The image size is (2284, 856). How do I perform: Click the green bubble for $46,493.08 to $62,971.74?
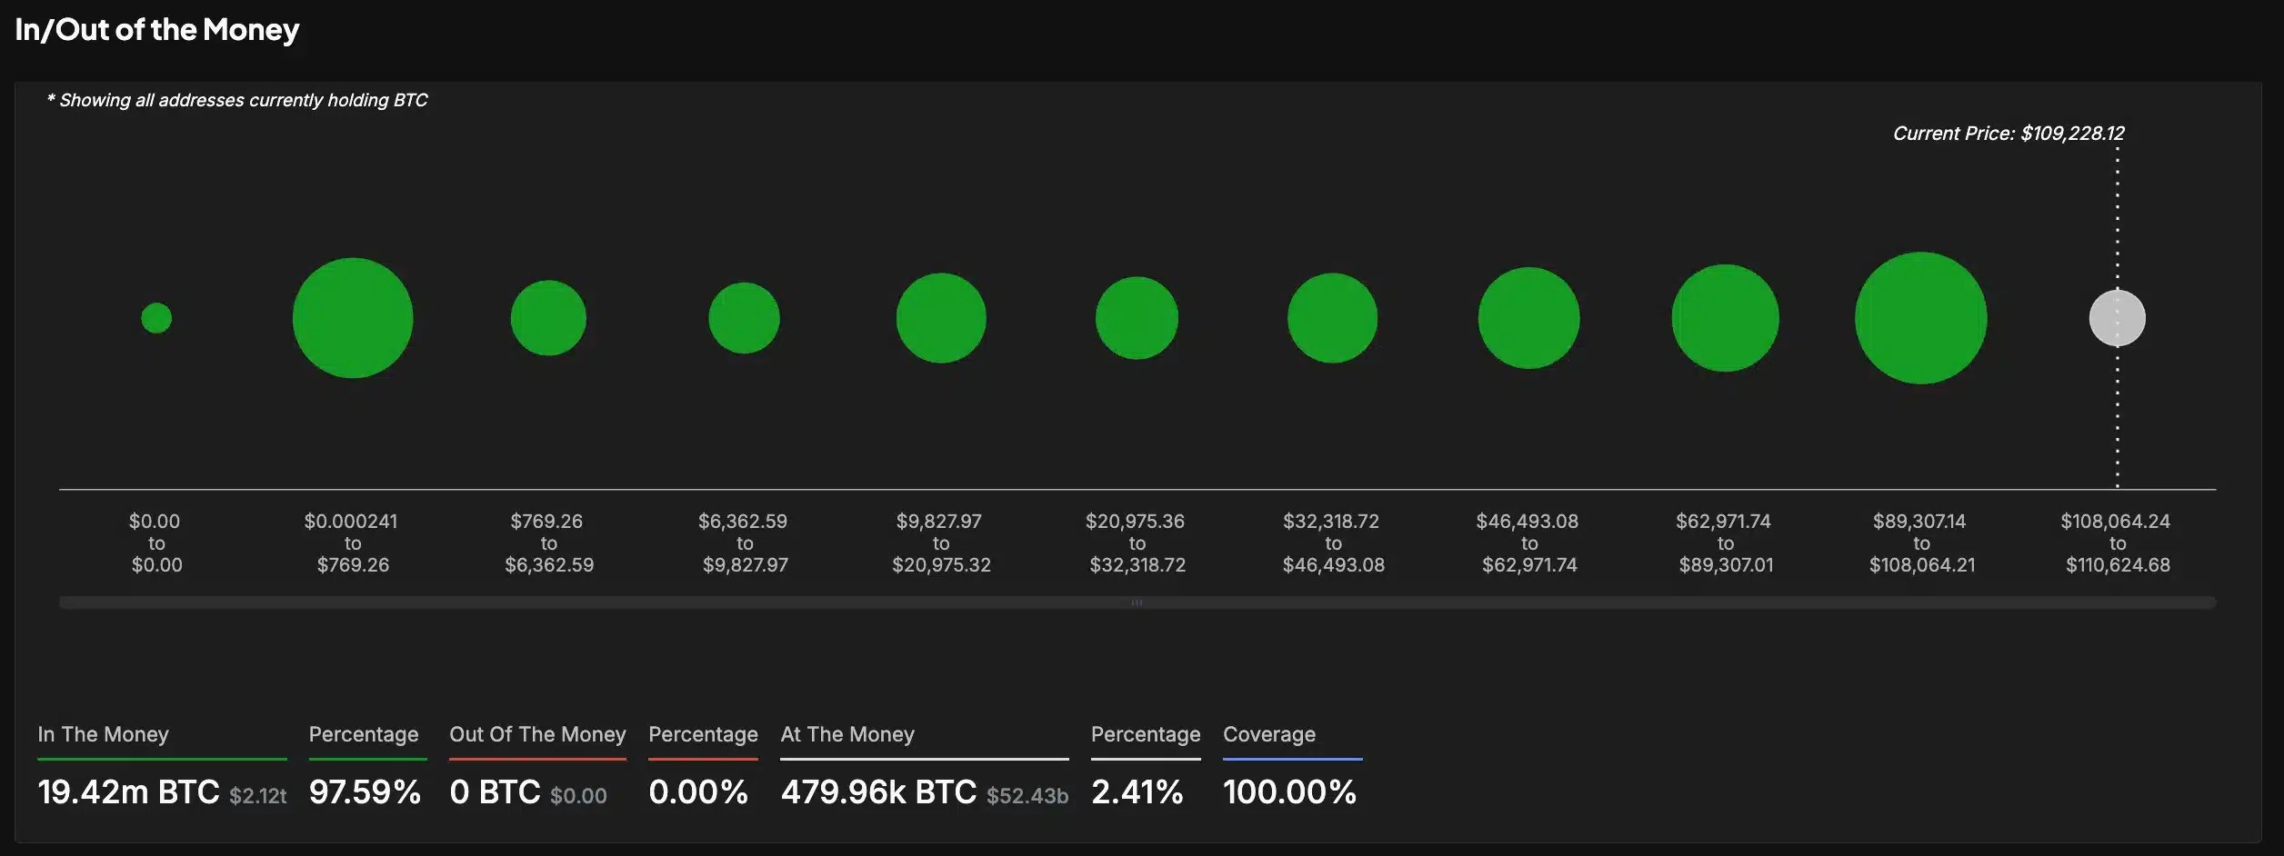tap(1529, 317)
